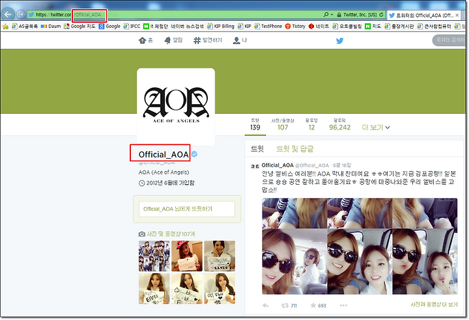
Task: Open the TestPhone bookmark
Action: click(x=268, y=26)
